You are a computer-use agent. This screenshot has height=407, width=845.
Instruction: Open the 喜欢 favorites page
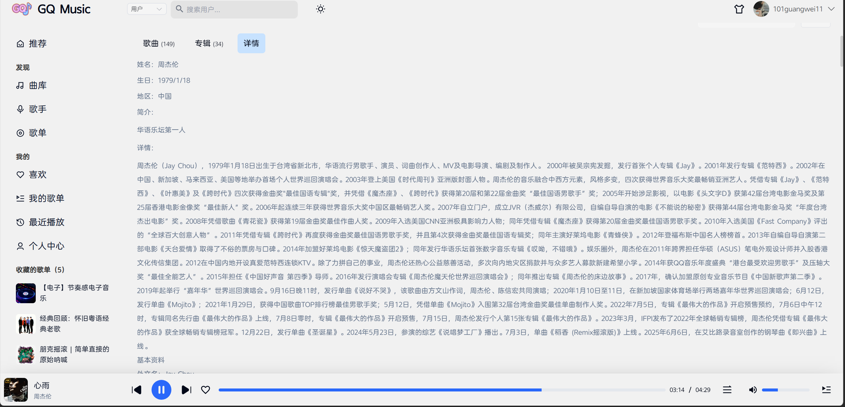[37, 175]
